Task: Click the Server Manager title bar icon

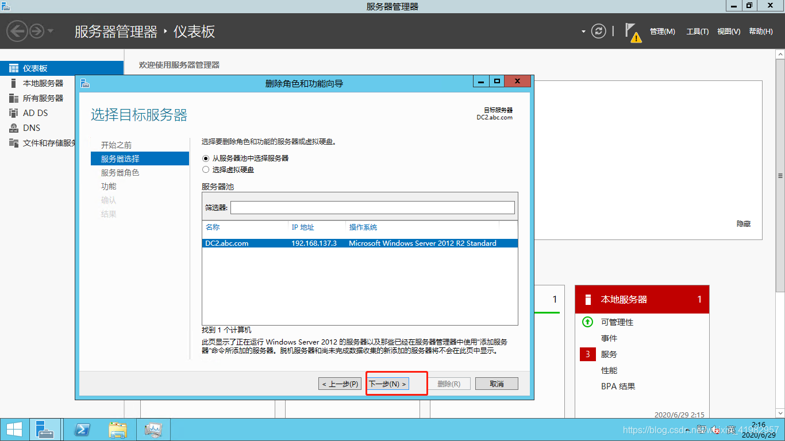Action: [6, 6]
